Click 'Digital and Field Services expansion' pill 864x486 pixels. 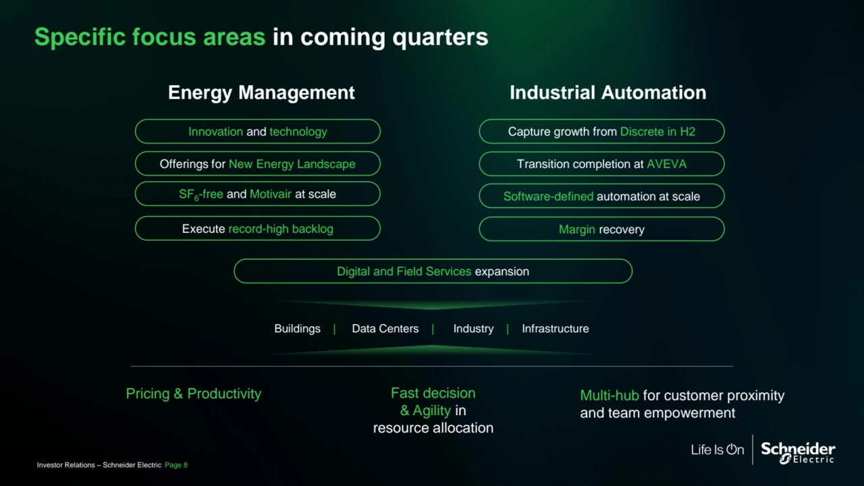point(433,271)
